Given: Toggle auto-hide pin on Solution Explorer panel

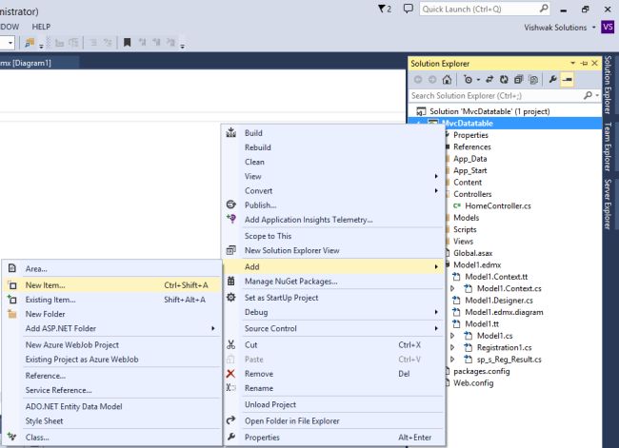Looking at the screenshot, I should 586,63.
